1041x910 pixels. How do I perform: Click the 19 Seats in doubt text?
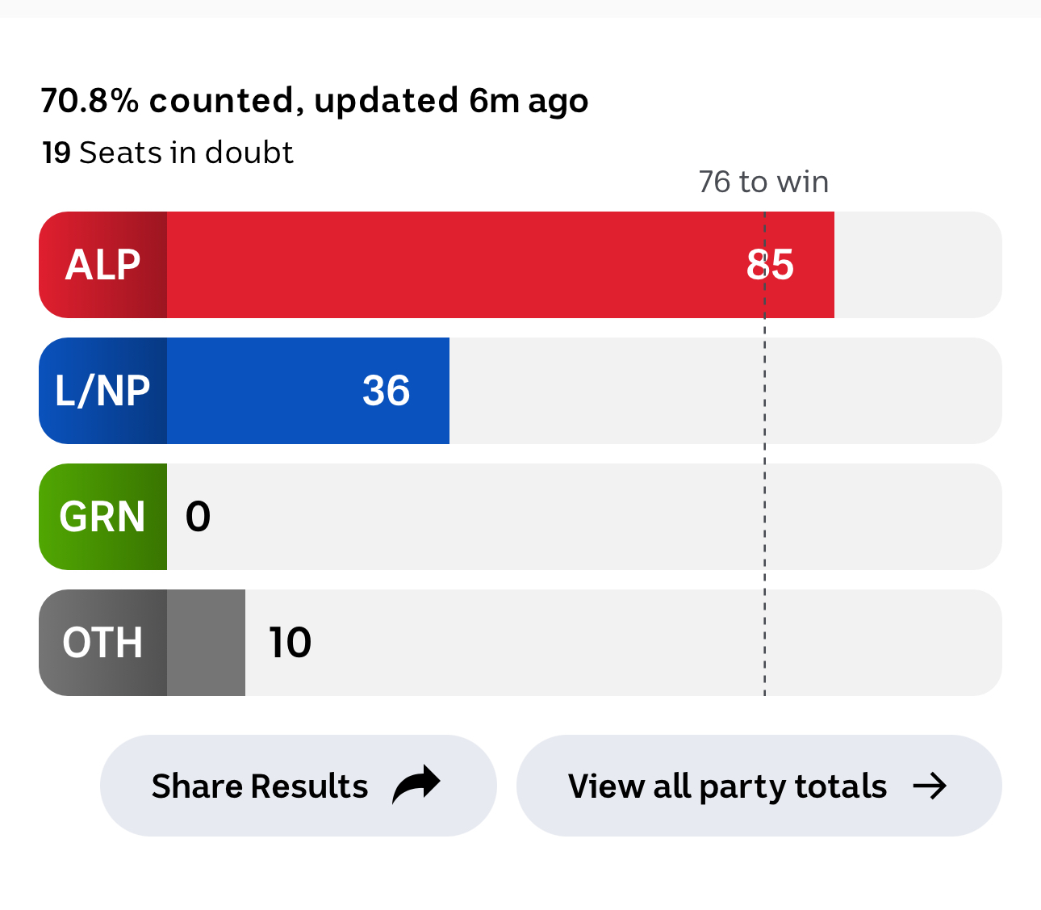tap(168, 153)
